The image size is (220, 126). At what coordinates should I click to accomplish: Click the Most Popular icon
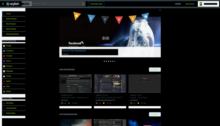point(4,24)
